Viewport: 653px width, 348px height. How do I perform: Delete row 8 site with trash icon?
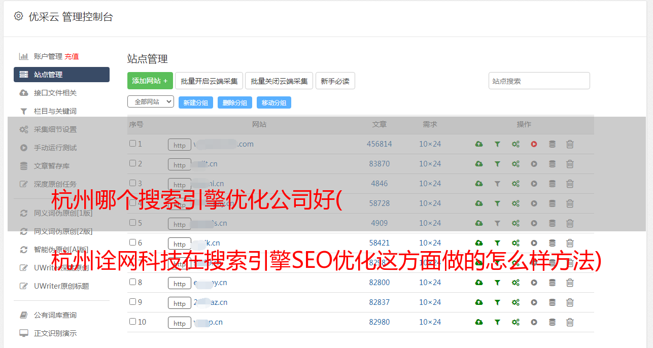pos(570,283)
